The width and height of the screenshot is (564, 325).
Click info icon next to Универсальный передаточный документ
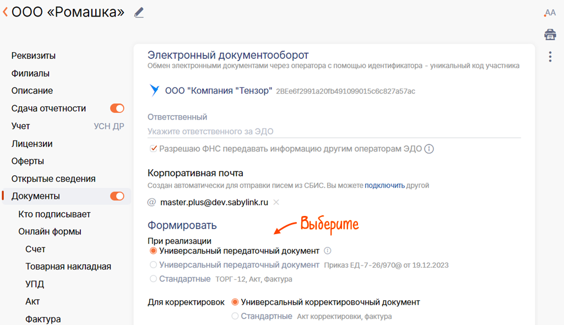click(328, 251)
